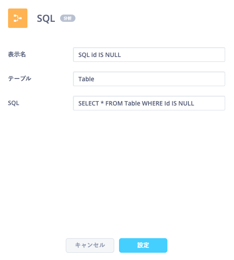Screen dimensions: 234x260
Task: Apply with the 設定 button
Action: (143, 245)
